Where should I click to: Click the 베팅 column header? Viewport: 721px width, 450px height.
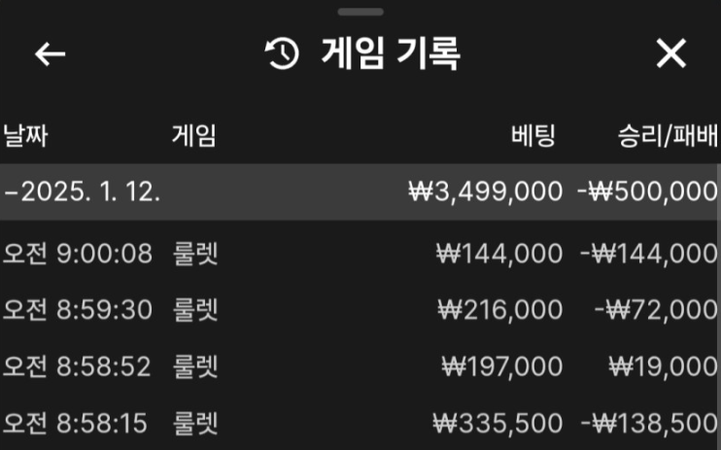click(x=532, y=135)
